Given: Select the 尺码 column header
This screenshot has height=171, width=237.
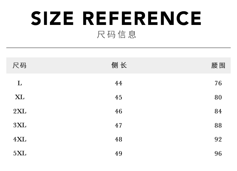Looking at the screenshot, I should pyautogui.click(x=19, y=66).
